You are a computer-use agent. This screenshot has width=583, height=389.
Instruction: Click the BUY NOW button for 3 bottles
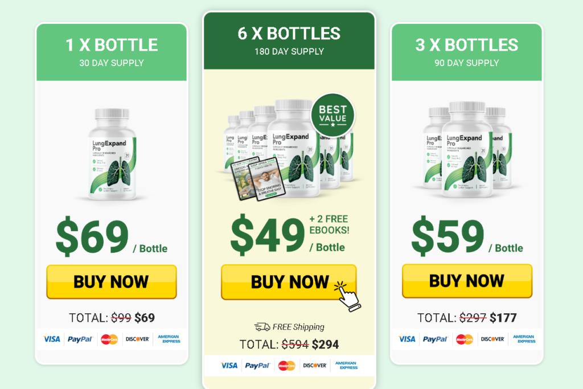[x=467, y=281]
